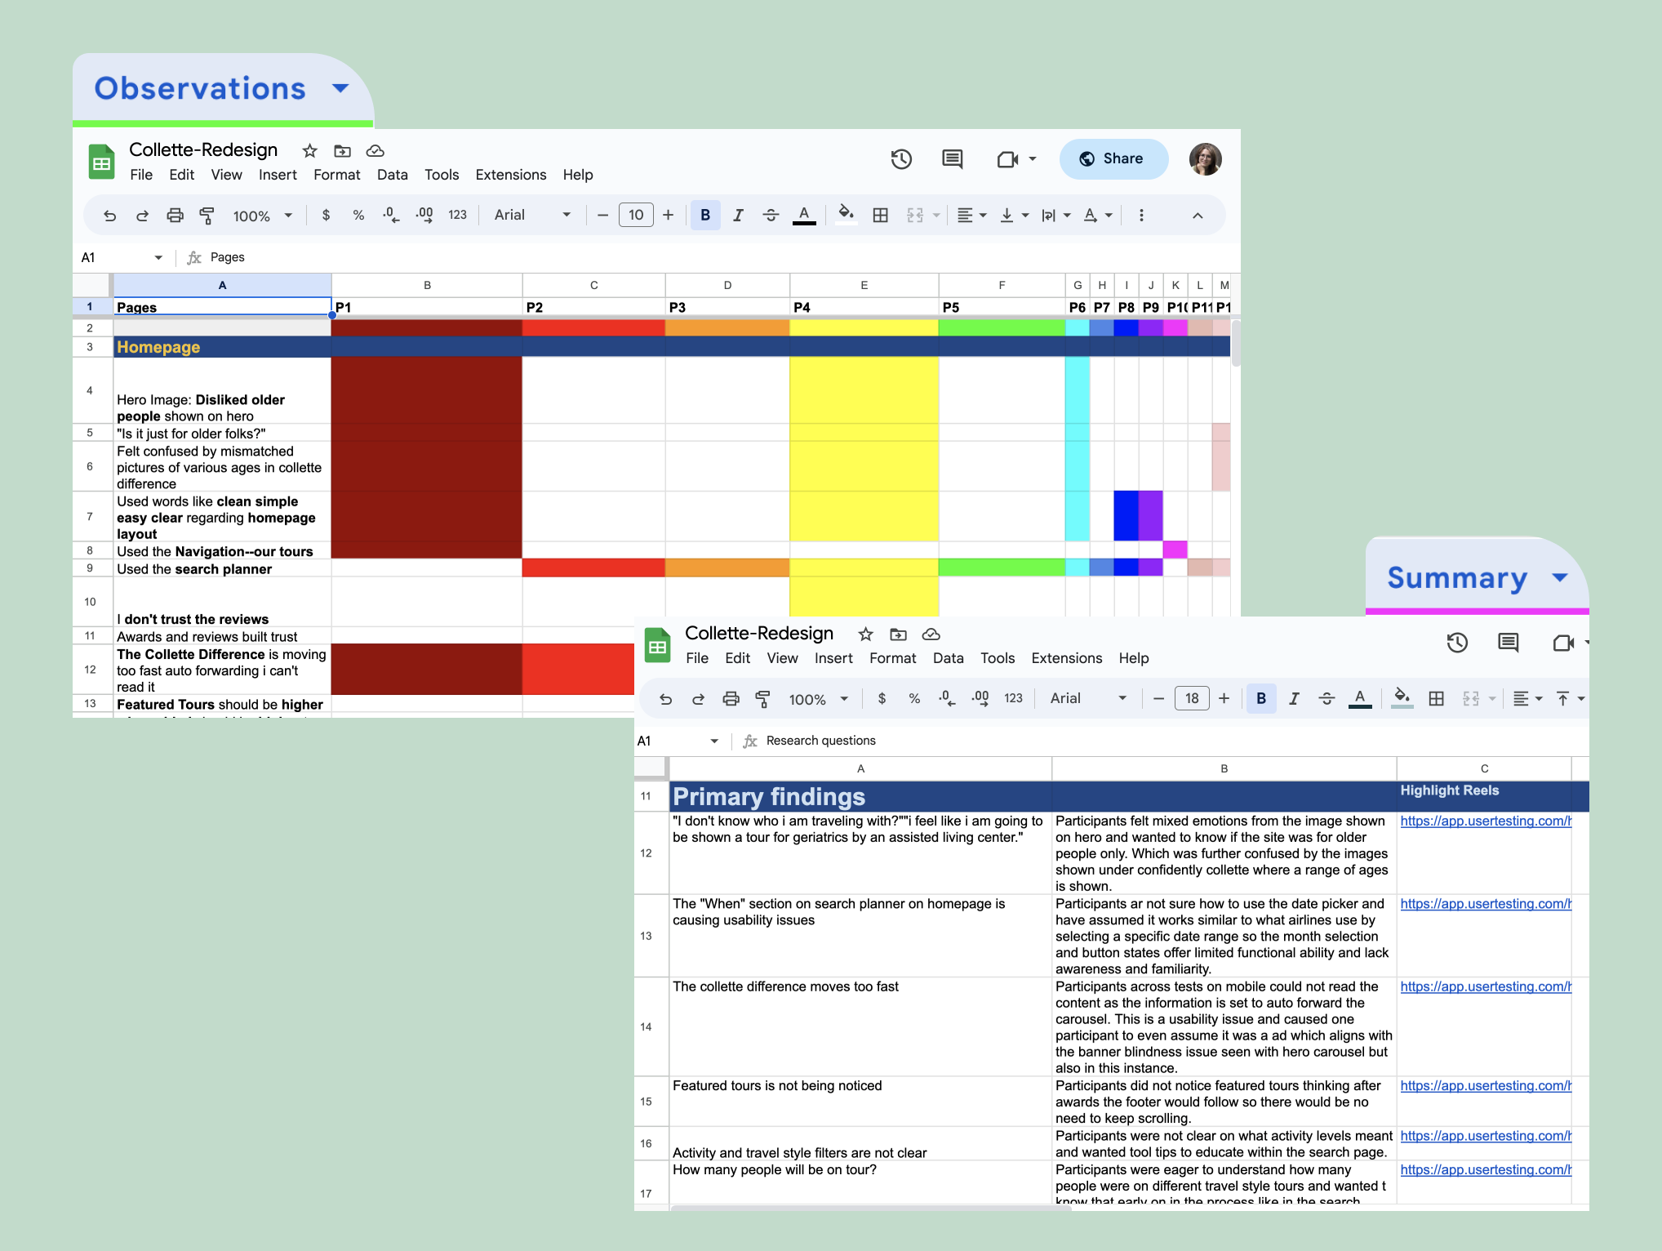Open text wrapping dropdown in Observations sheet

click(1055, 215)
